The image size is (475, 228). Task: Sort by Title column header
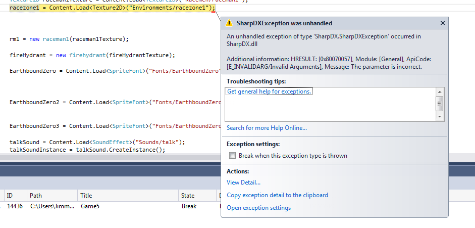(x=128, y=196)
